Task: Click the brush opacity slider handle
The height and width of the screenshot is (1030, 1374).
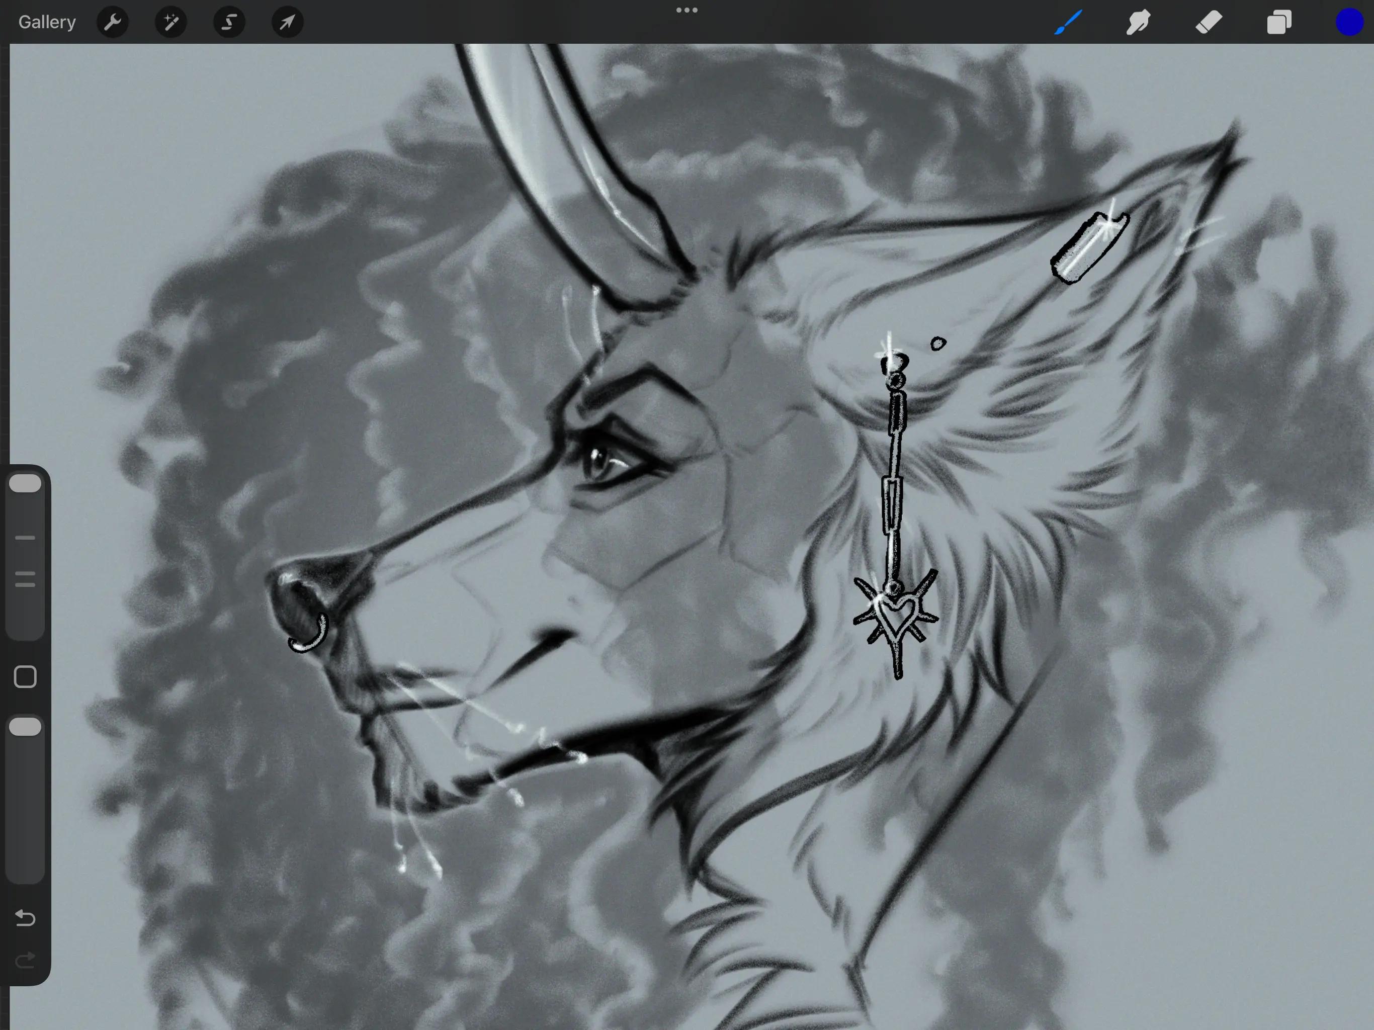Action: tap(26, 727)
